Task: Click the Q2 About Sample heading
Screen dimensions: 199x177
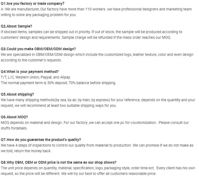Action: [16, 26]
